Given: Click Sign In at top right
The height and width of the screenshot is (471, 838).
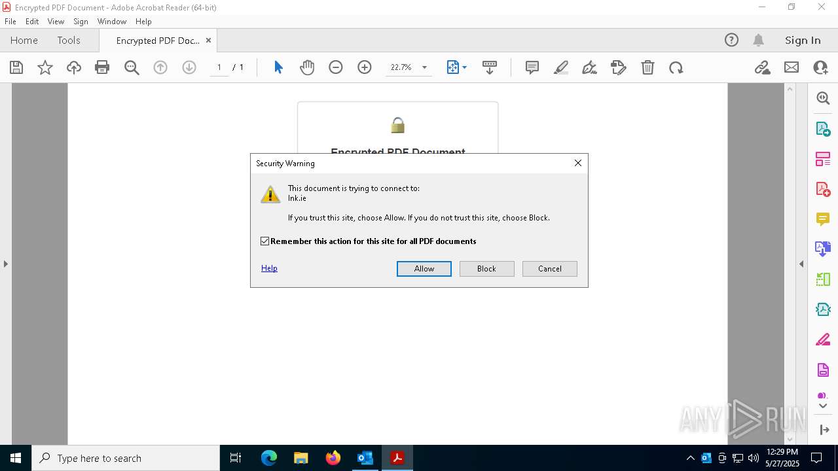Looking at the screenshot, I should click(x=803, y=40).
